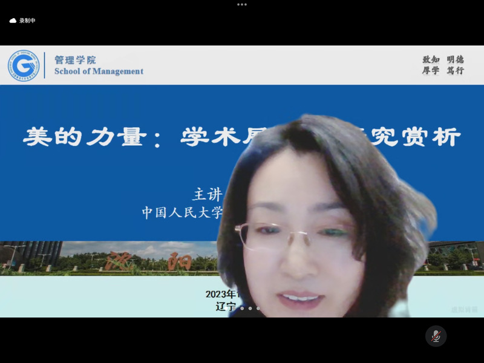This screenshot has height=363, width=484.
Task: Select the 管理学院 heading text
Action: point(75,60)
